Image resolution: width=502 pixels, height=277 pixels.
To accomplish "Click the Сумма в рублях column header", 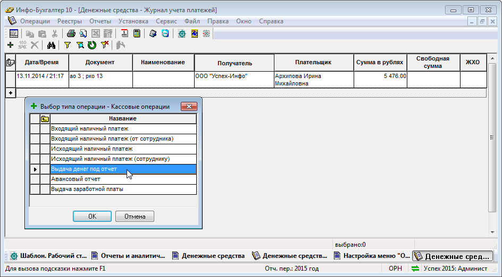I will click(380, 62).
